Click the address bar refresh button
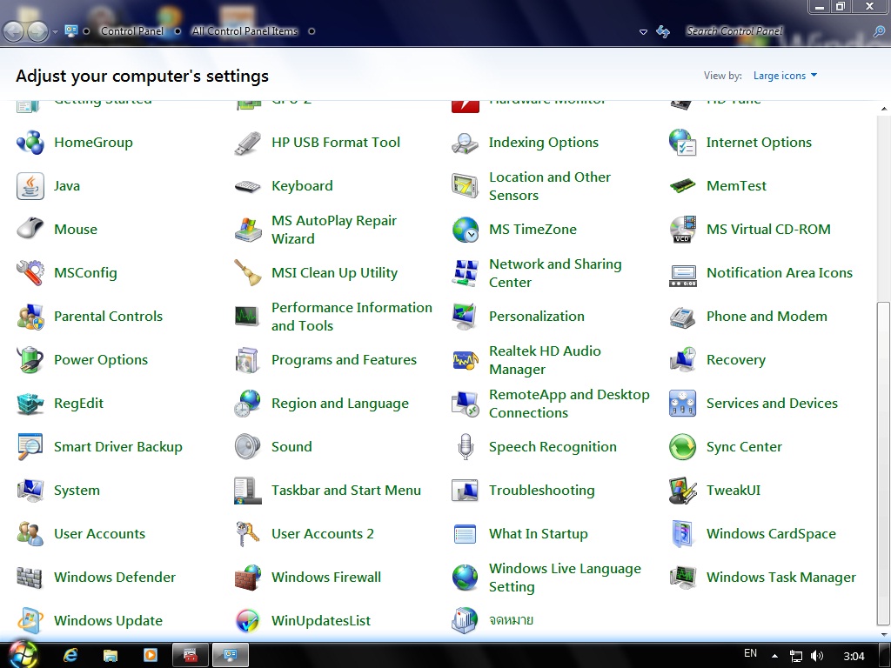The width and height of the screenshot is (891, 668). [663, 32]
